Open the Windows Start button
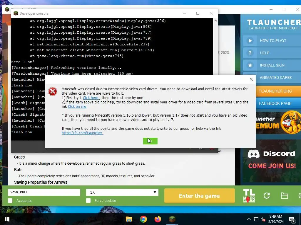Viewport: 301px width, 225px height. click(x=7, y=219)
